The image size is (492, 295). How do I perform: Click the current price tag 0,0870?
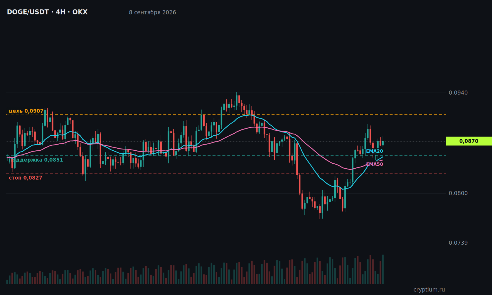[x=469, y=141]
